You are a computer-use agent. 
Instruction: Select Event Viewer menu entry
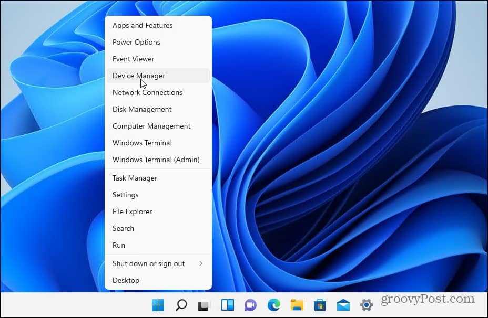pyautogui.click(x=134, y=59)
